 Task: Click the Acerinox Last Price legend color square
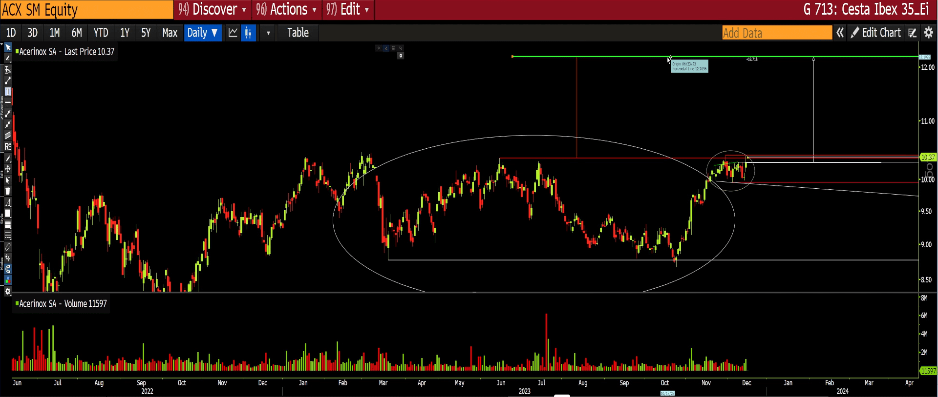tap(17, 50)
